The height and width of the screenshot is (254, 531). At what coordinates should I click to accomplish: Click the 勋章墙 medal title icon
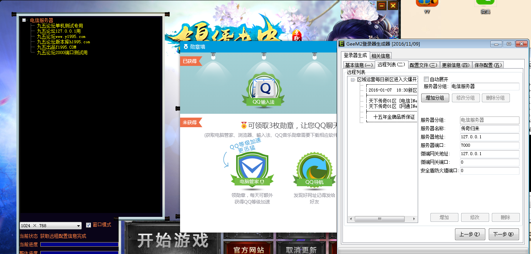186,47
